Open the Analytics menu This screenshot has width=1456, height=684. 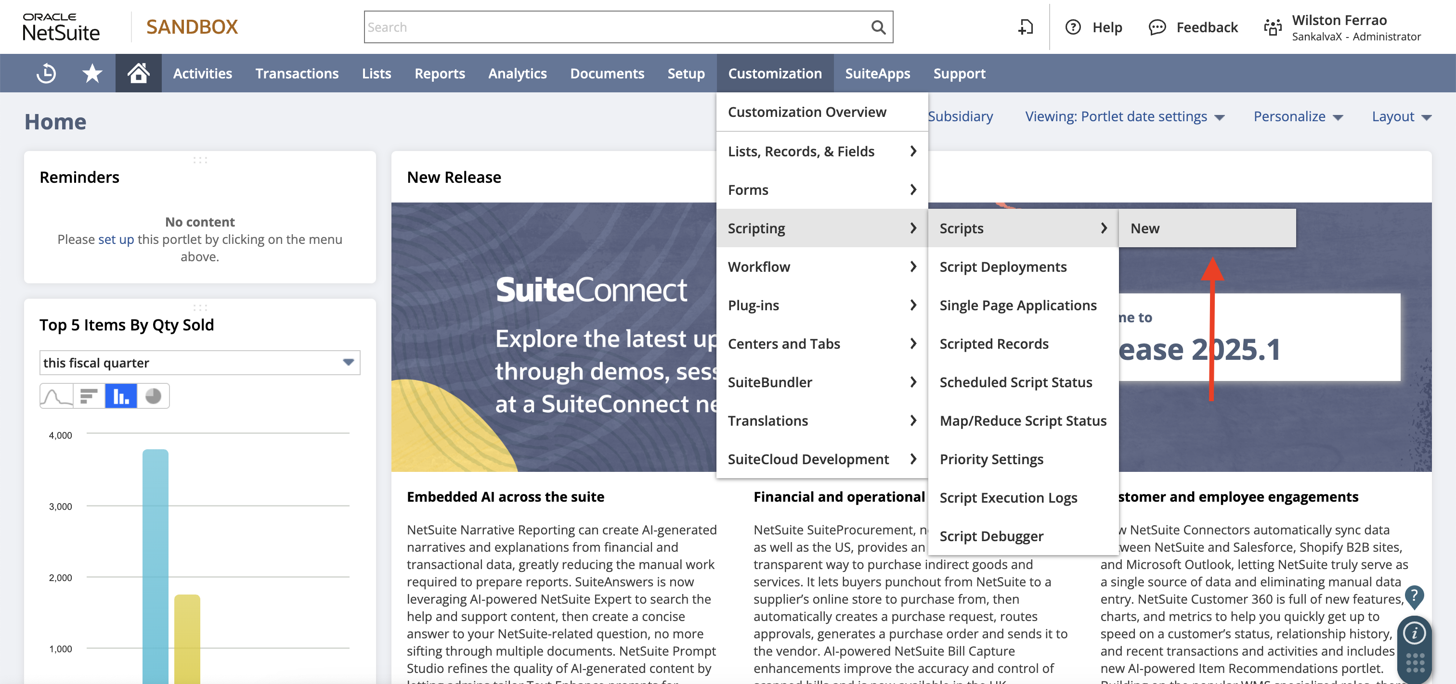pyautogui.click(x=517, y=74)
